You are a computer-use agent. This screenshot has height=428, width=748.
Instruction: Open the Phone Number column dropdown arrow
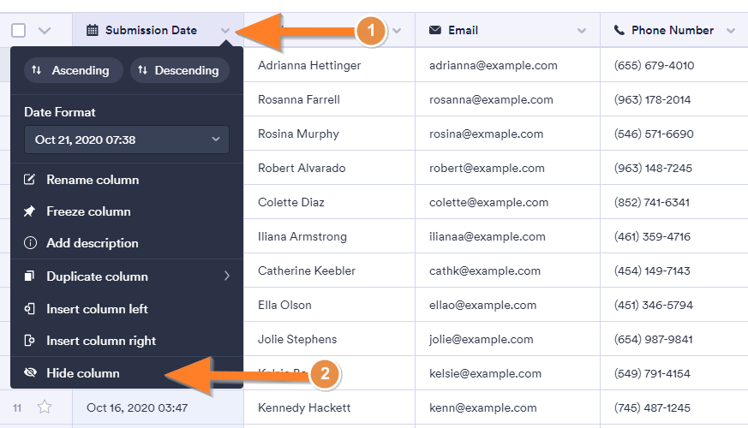coord(730,32)
